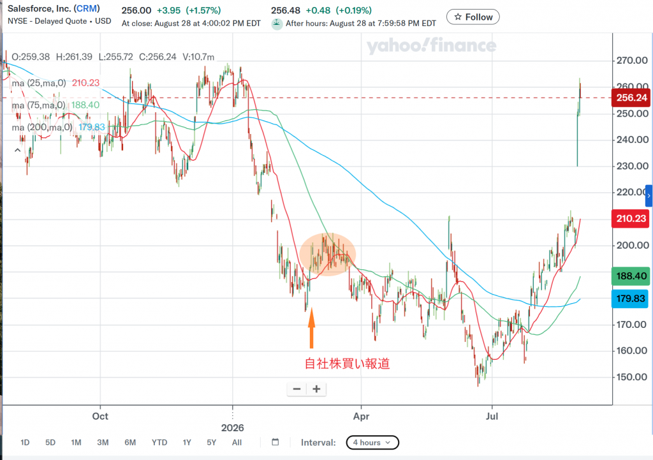Click the 179.83 blue price tag
The image size is (653, 460).
point(631,299)
